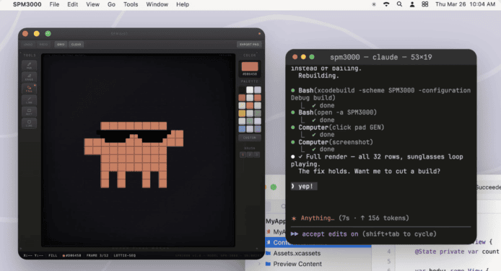Open the File menu

coord(54,4)
